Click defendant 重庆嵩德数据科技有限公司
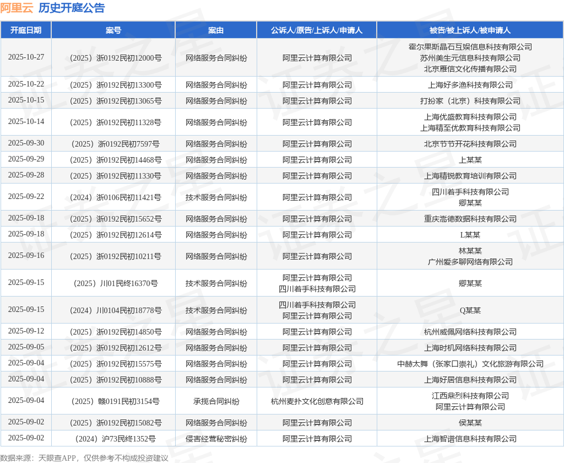This screenshot has height=463, width=564. (x=470, y=219)
